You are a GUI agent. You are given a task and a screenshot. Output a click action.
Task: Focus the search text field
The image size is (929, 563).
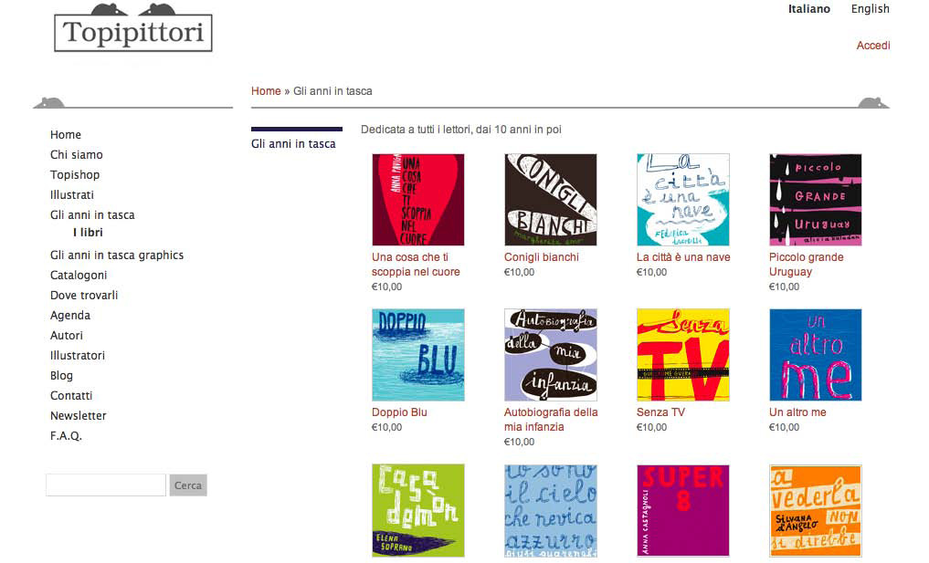click(x=106, y=485)
